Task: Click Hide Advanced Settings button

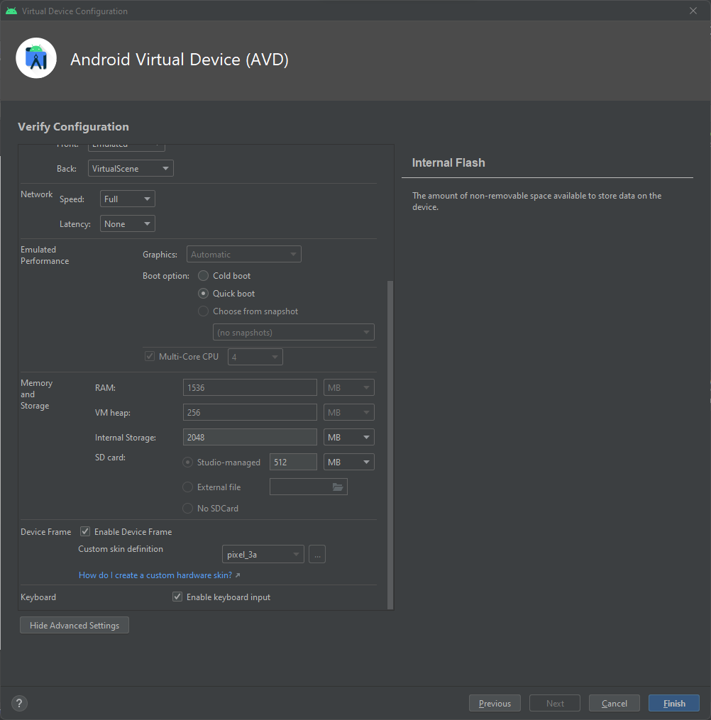Action: point(75,626)
